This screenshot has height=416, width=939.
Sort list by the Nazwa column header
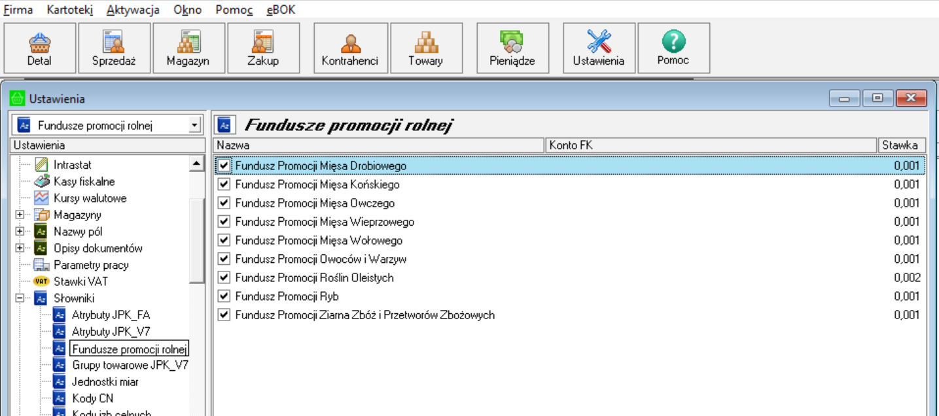(378, 145)
